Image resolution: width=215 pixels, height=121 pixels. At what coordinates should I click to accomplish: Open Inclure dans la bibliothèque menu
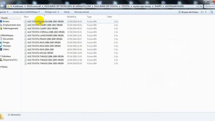tap(27, 12)
